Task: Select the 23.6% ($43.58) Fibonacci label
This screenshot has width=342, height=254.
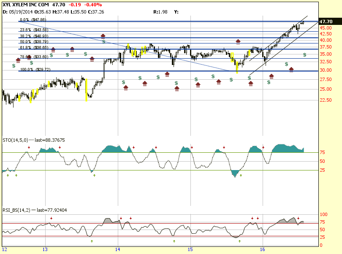Action: coord(34,30)
